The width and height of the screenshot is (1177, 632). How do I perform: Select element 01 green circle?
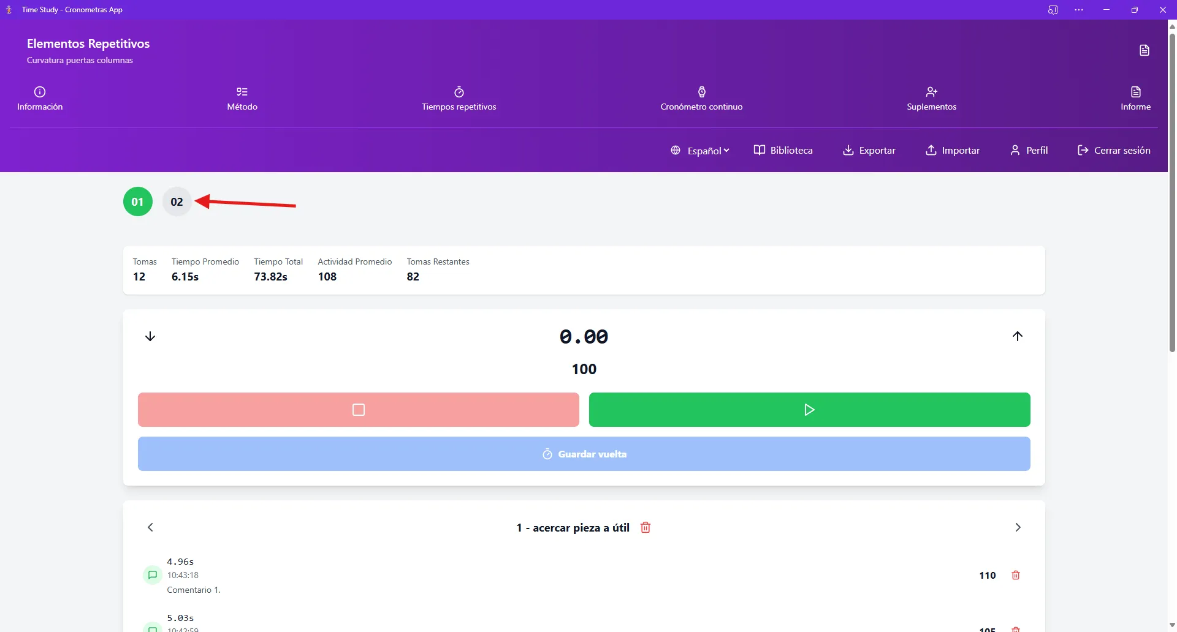[x=138, y=201]
